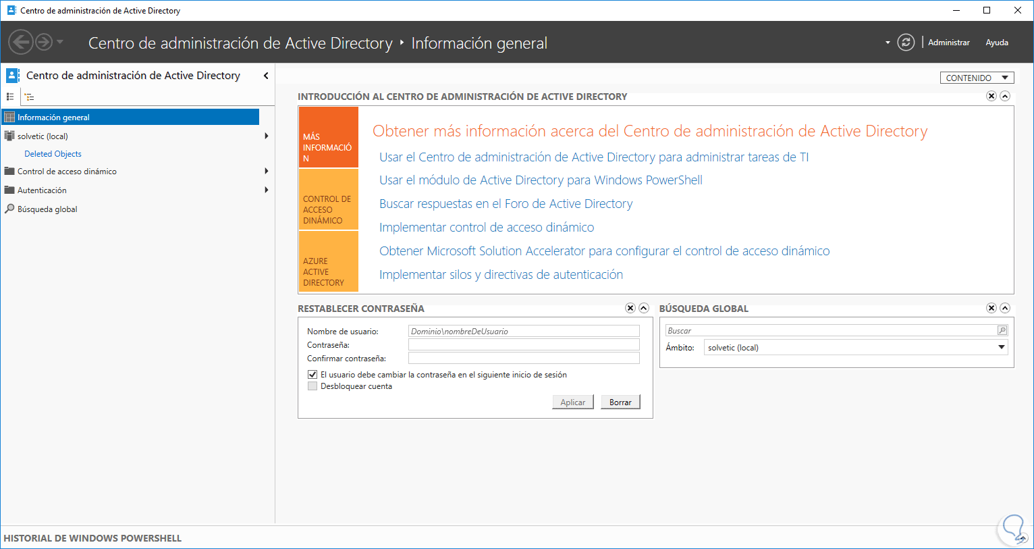This screenshot has width=1034, height=549.
Task: Open the CONTENIDO dropdown
Action: [977, 78]
